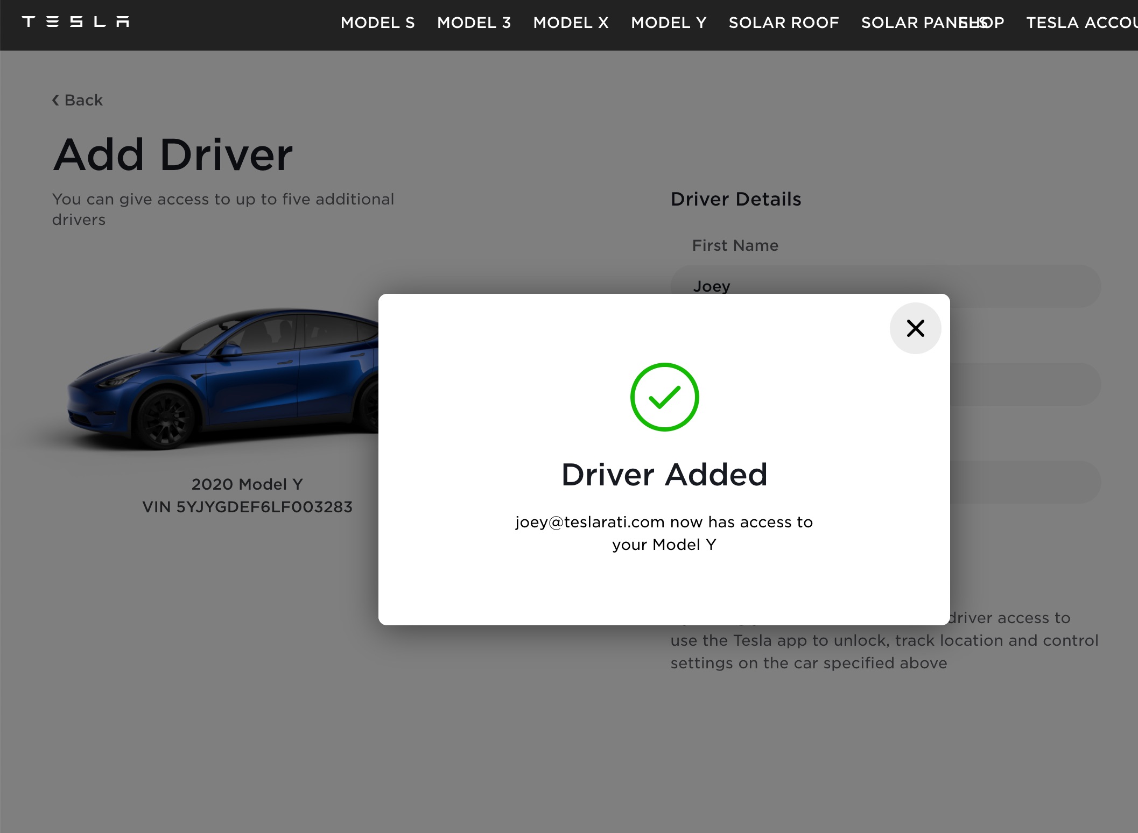The width and height of the screenshot is (1138, 833).
Task: Click the 'Driver Added' heading
Action: (664, 475)
